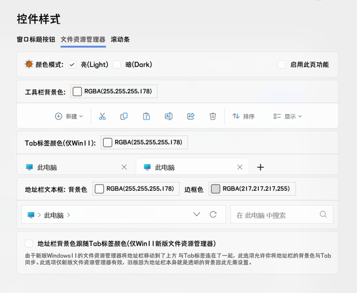Click the 在 此电脑 中搜索 search box
357x293 pixels.
click(x=282, y=214)
